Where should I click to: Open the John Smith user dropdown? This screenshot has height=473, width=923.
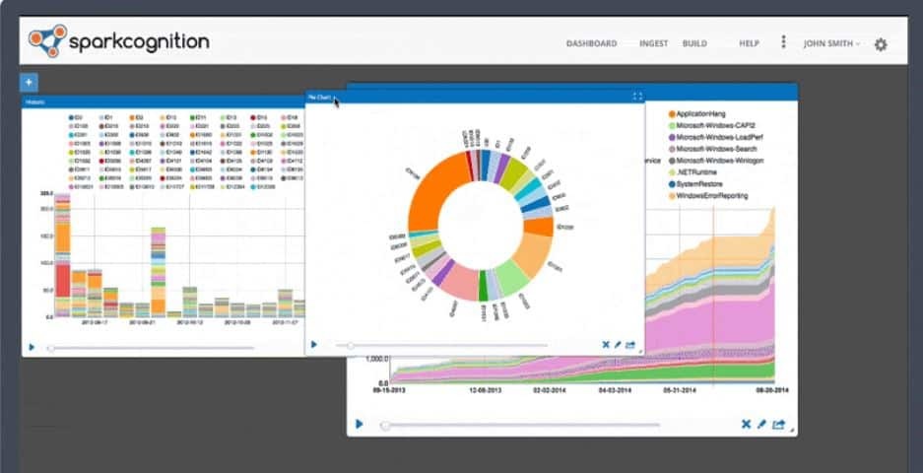pos(831,43)
